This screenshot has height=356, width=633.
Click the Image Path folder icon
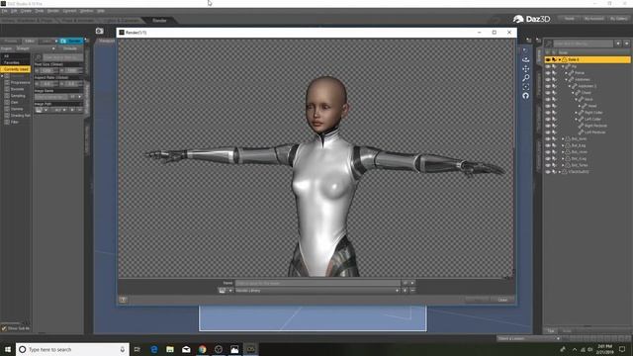pyautogui.click(x=39, y=110)
